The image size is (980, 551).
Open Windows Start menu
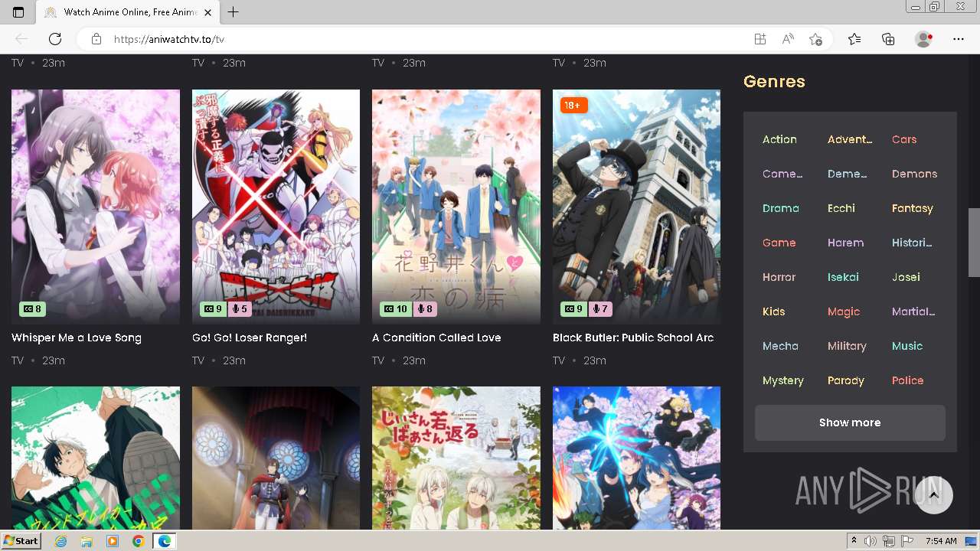(21, 541)
